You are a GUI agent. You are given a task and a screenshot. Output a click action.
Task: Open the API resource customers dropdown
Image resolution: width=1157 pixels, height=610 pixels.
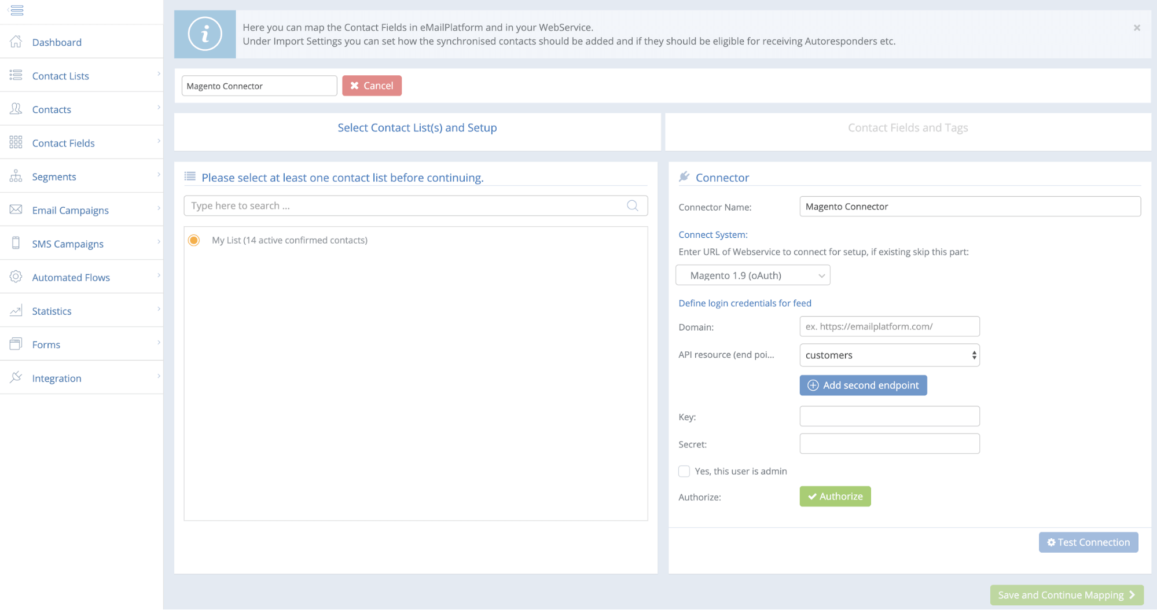890,355
